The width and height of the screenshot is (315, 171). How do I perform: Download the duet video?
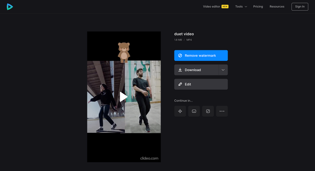[196, 70]
